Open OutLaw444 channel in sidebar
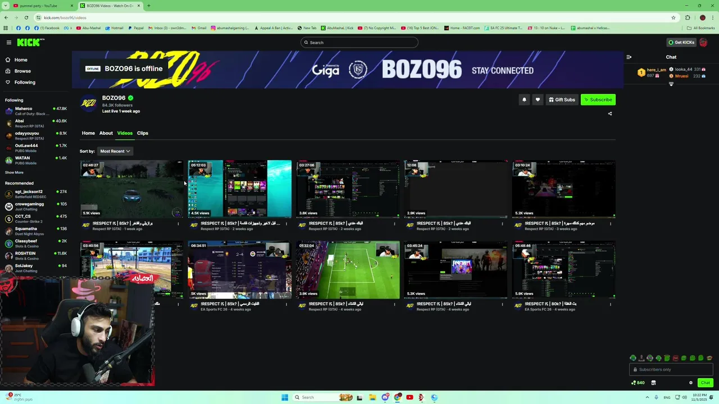Viewport: 719px width, 404px height. point(36,148)
